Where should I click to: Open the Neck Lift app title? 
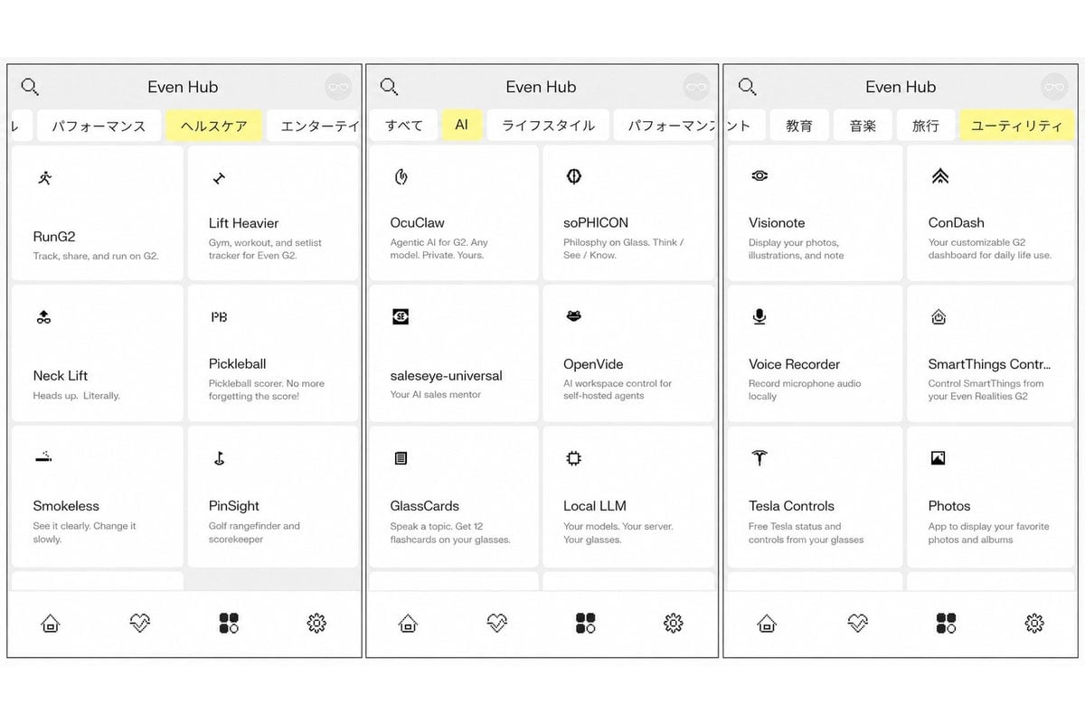point(61,376)
